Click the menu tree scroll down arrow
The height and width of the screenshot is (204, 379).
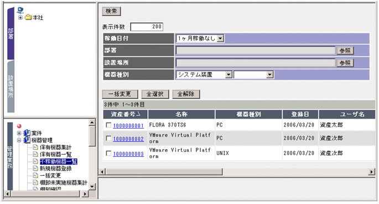(92, 187)
